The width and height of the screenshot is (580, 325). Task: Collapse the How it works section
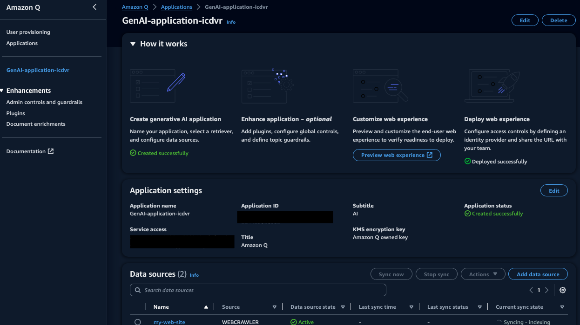click(133, 44)
